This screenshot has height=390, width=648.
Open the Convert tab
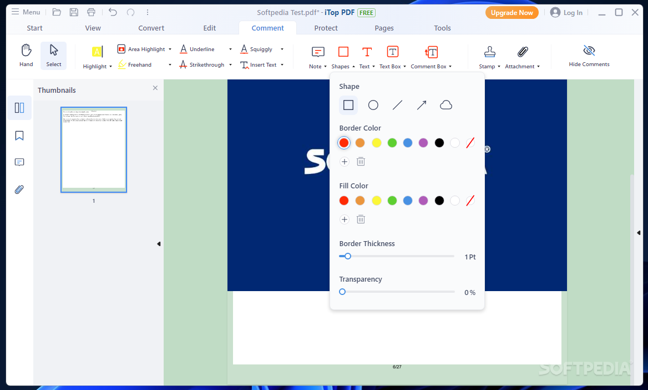[151, 28]
